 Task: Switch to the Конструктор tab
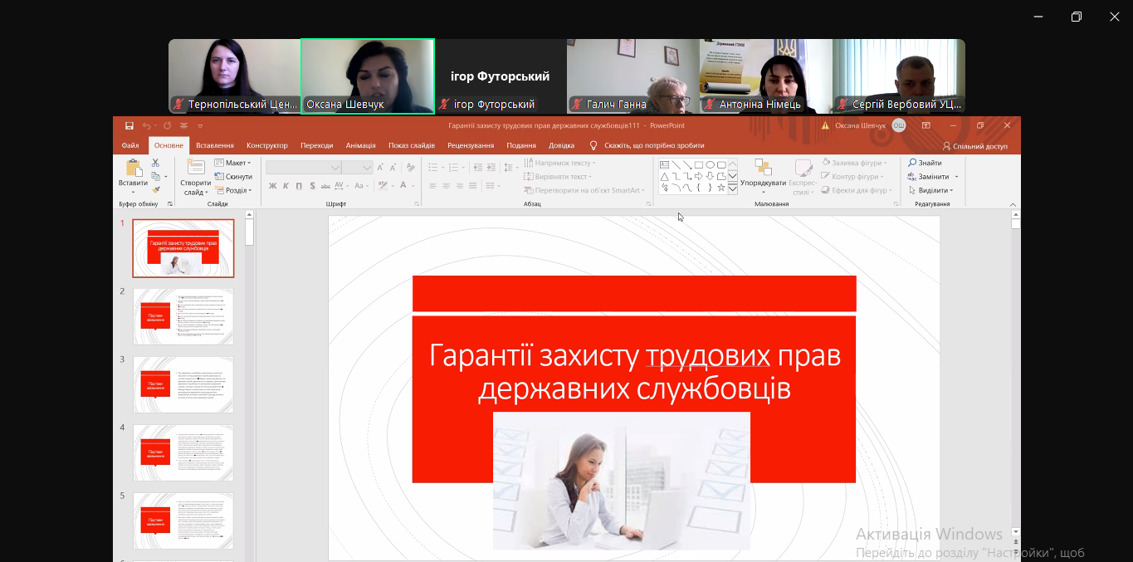point(267,145)
